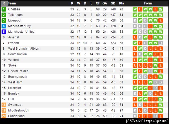Open Everton's most recent underlined draw badge
The image size is (169, 124).
pyautogui.click(x=161, y=43)
